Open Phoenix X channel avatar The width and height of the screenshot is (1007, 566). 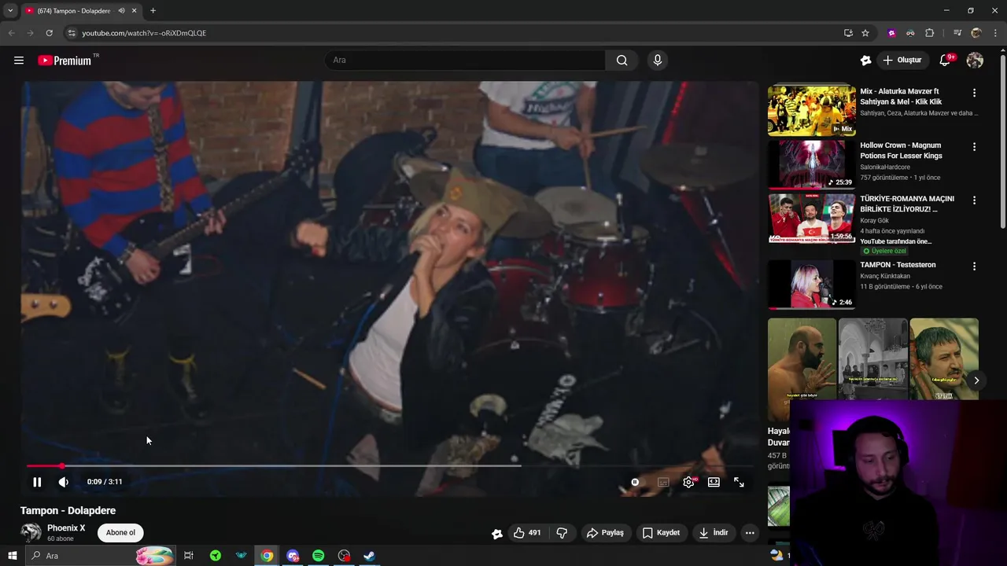click(x=31, y=533)
